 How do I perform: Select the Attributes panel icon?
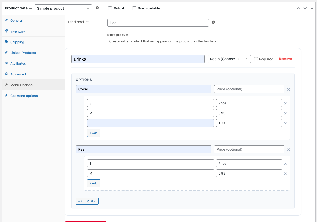click(6, 63)
